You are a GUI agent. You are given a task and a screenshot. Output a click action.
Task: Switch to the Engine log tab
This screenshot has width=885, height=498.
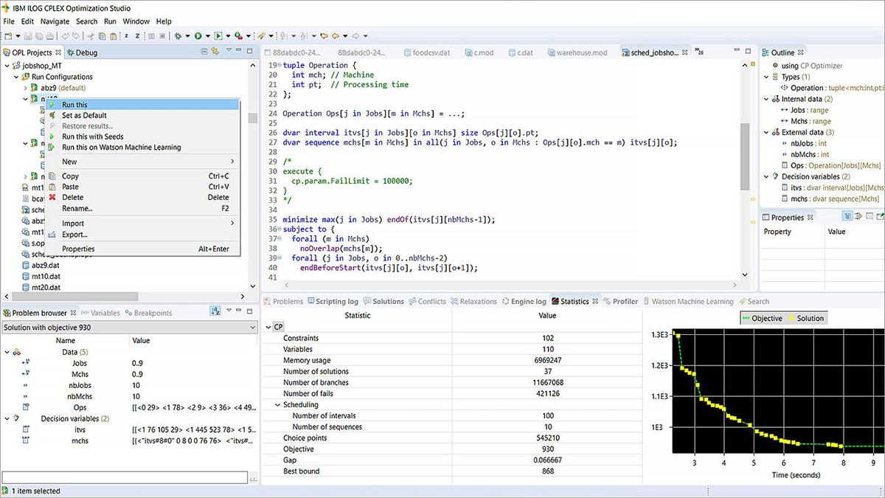click(x=528, y=301)
